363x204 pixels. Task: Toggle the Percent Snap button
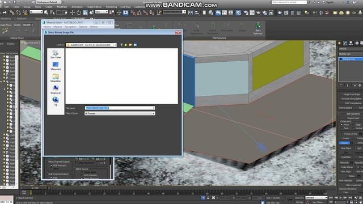click(146, 12)
